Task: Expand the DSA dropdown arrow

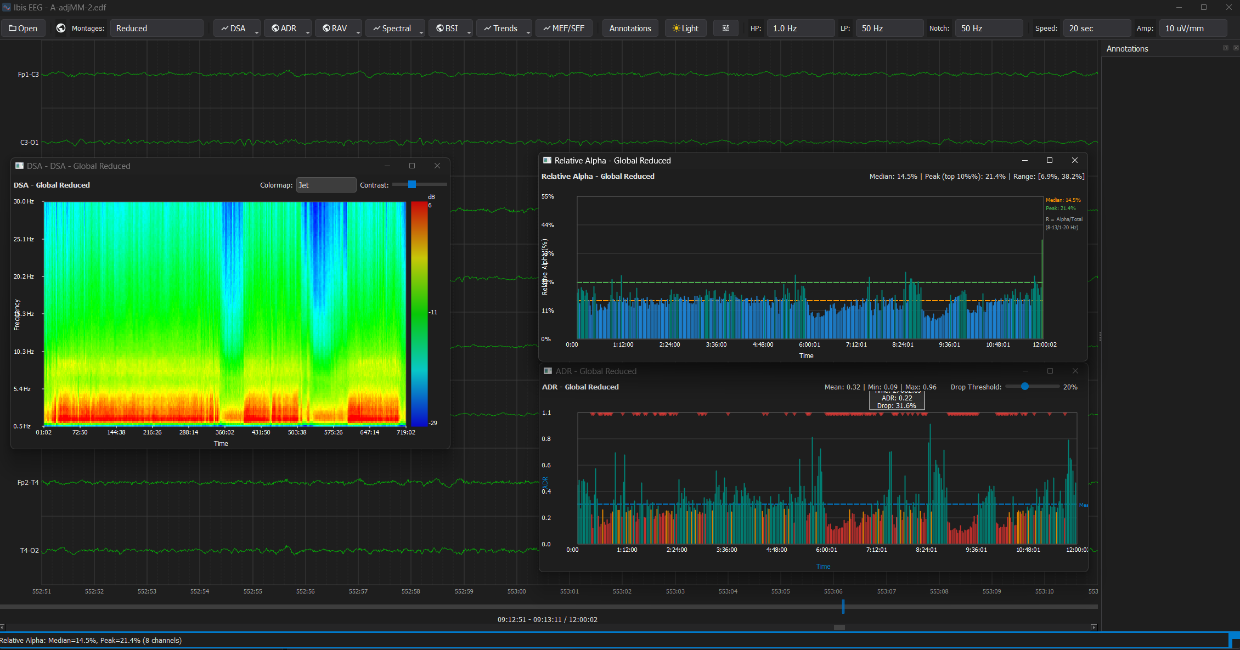Action: pos(257,31)
